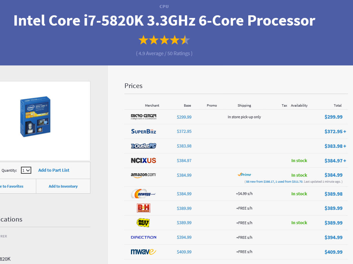The width and height of the screenshot is (353, 264).
Task: Click Directron base price $394.99
Action: pyautogui.click(x=184, y=237)
